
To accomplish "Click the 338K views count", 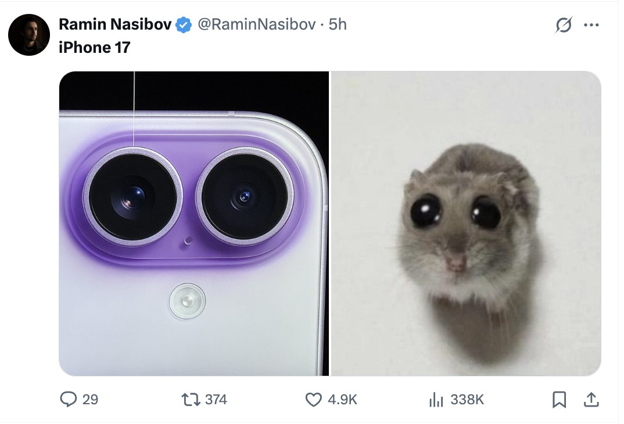I will pos(467,400).
